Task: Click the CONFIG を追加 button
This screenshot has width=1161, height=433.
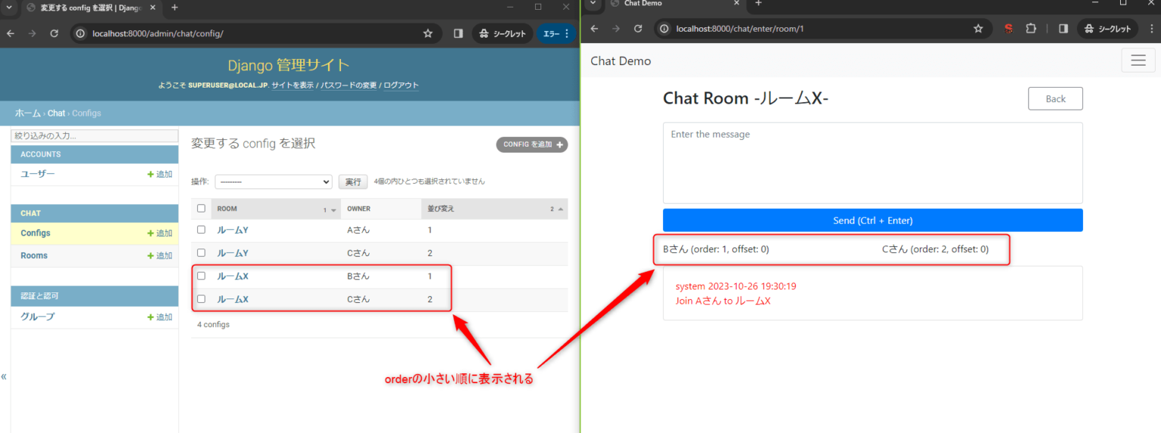Action: point(532,144)
